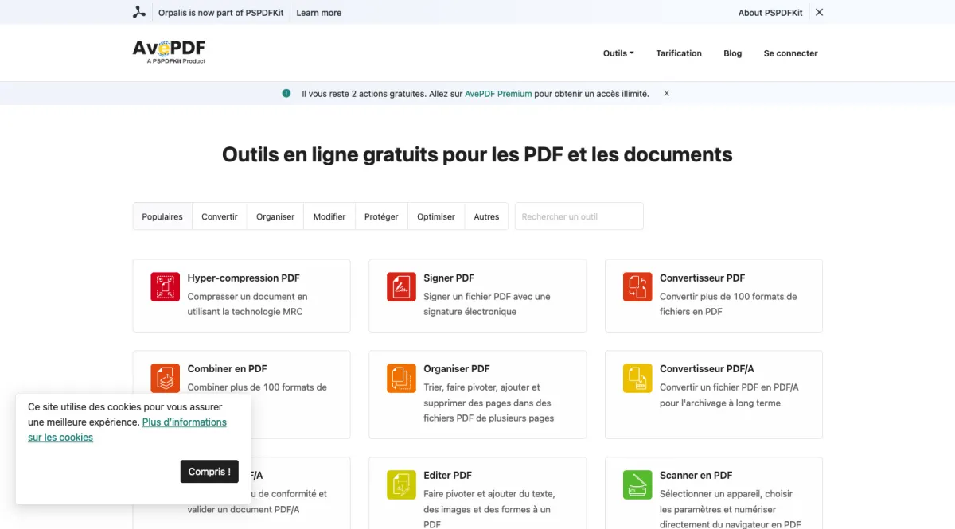
Task: Open the Hyper-compression PDF title
Action: coord(244,278)
